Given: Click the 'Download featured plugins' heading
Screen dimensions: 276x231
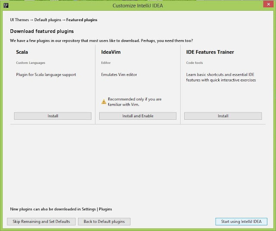Looking at the screenshot, I should pyautogui.click(x=42, y=31).
